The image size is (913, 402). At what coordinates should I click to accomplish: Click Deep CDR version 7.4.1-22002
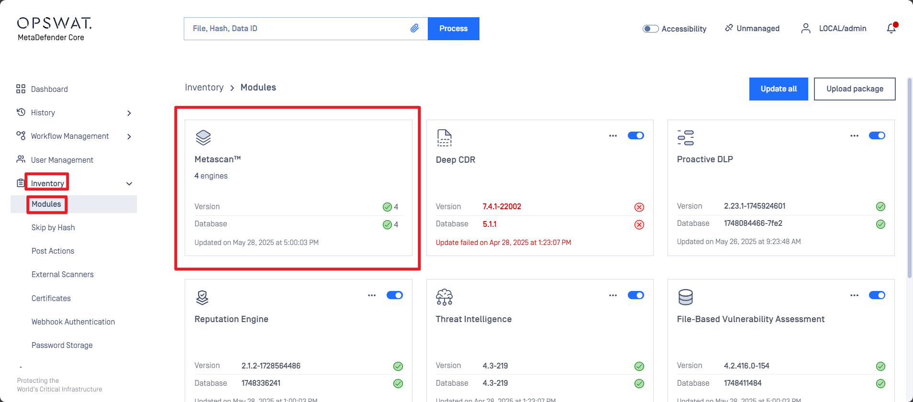point(502,206)
